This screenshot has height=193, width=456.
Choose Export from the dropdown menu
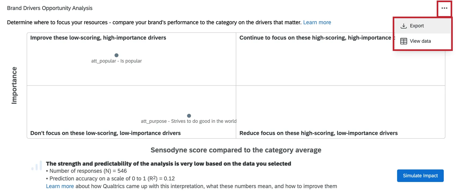pyautogui.click(x=417, y=25)
